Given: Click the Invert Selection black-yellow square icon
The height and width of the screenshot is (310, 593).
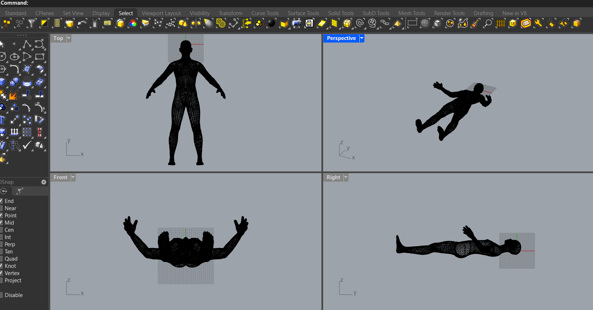Looking at the screenshot, I should [44, 23].
